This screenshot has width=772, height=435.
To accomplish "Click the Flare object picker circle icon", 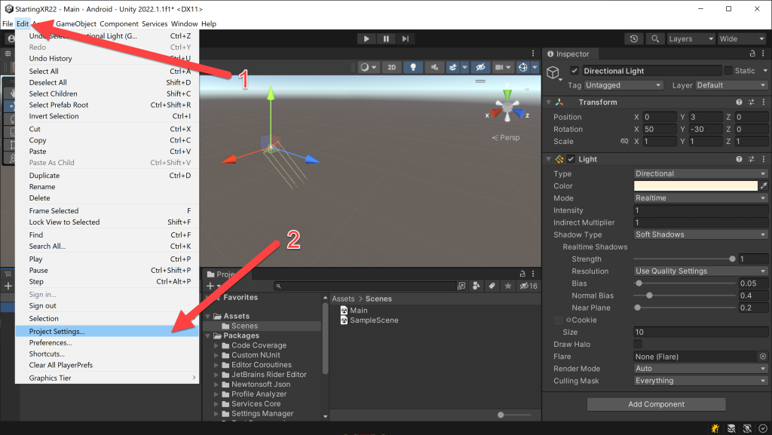I will pyautogui.click(x=763, y=357).
